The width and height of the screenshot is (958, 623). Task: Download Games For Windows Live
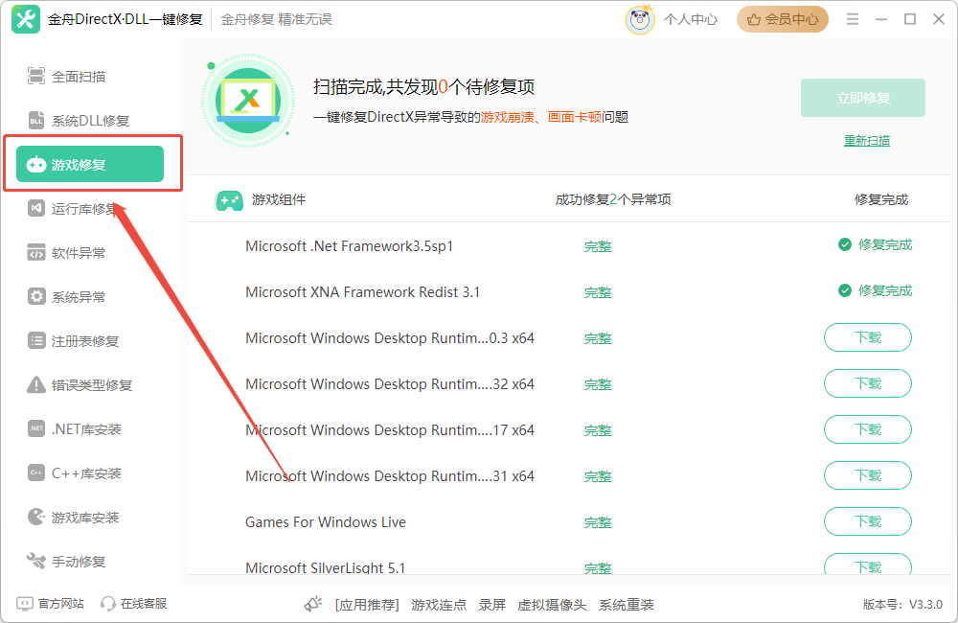(x=868, y=521)
